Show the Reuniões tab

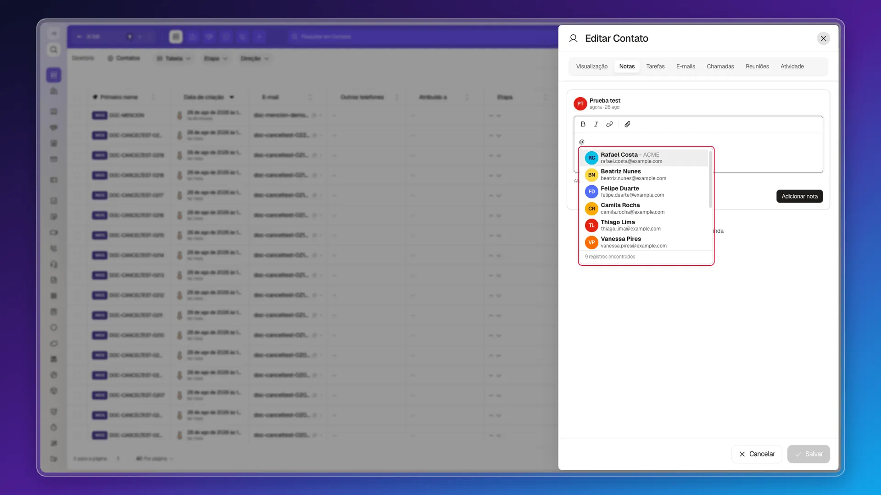(x=757, y=66)
